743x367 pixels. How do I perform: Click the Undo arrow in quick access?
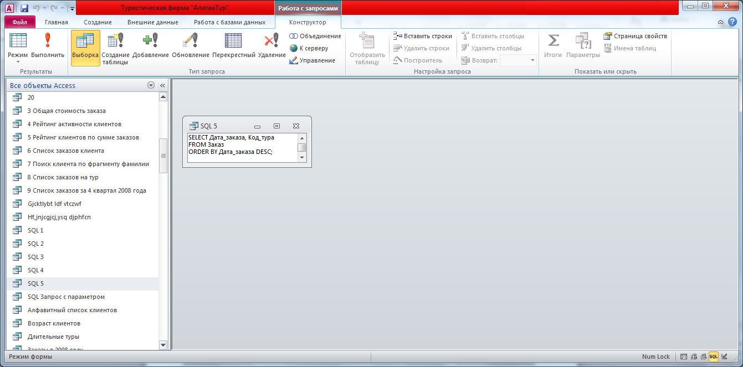click(37, 8)
